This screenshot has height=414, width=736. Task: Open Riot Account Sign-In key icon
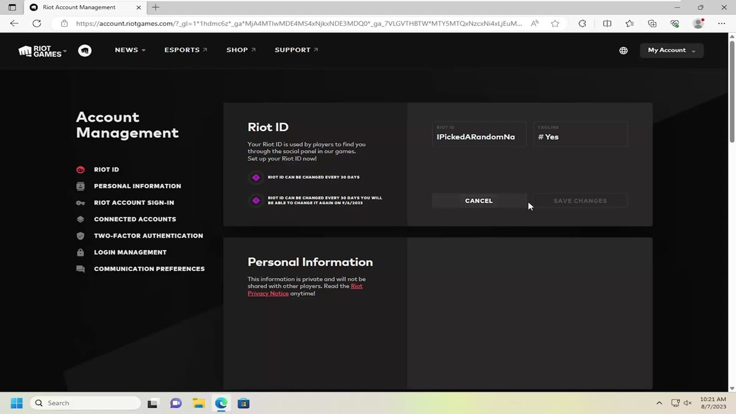(x=80, y=203)
